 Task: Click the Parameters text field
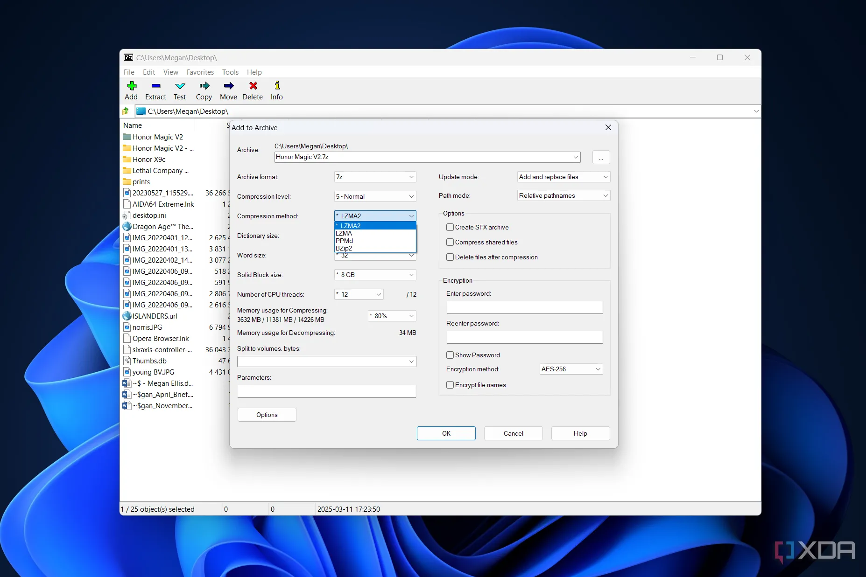click(326, 391)
